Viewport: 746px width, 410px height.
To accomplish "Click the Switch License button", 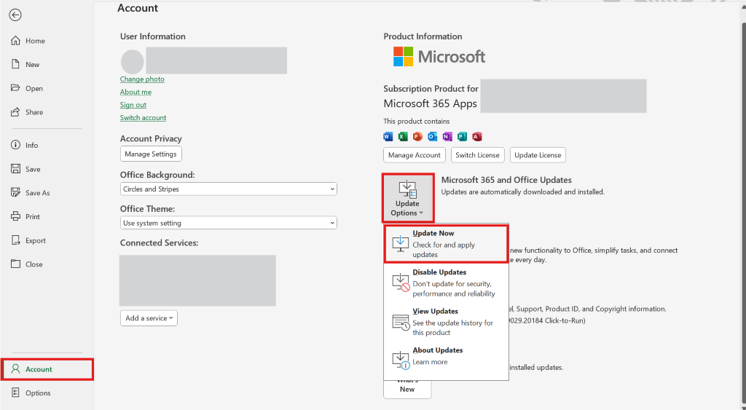I will pyautogui.click(x=477, y=155).
